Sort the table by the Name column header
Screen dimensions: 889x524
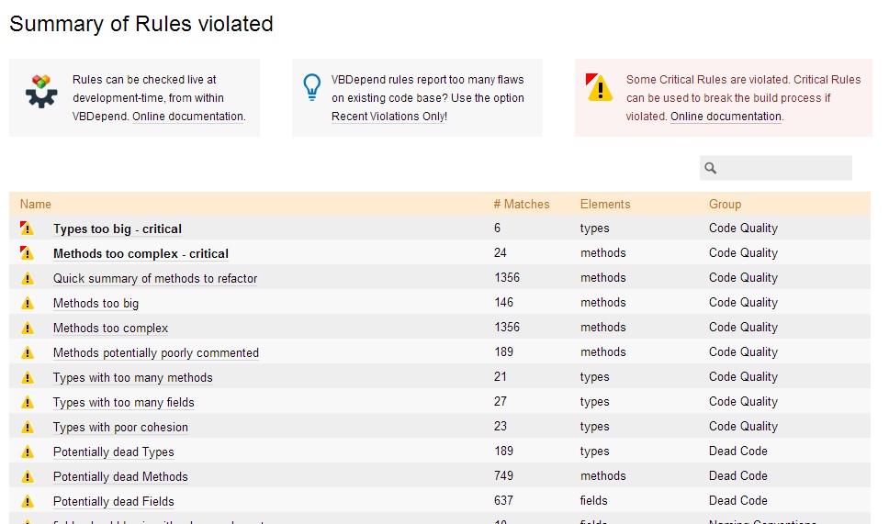36,204
